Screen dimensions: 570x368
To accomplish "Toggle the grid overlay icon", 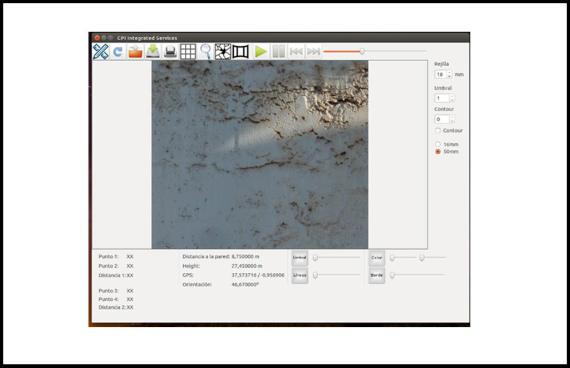I will point(188,52).
